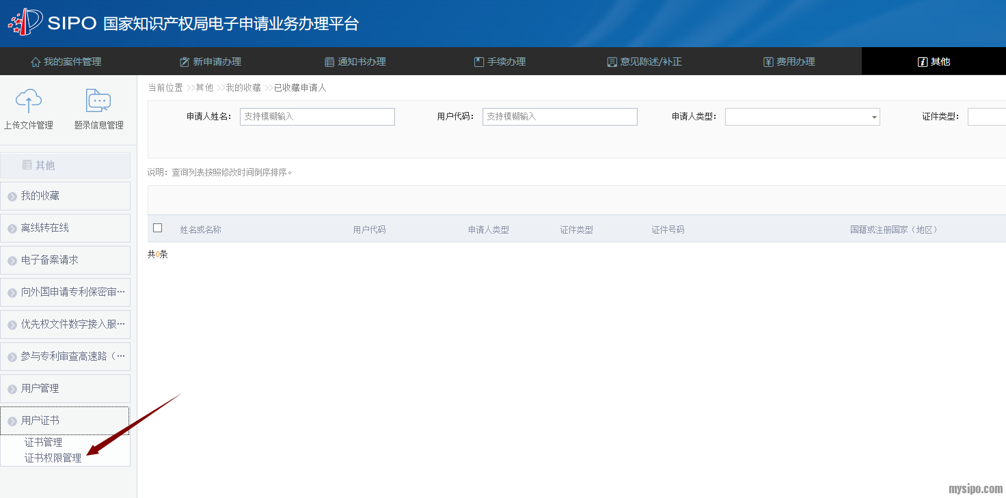Click the SIPO logo in header
Screen dimensions: 1006x498
tap(25, 23)
